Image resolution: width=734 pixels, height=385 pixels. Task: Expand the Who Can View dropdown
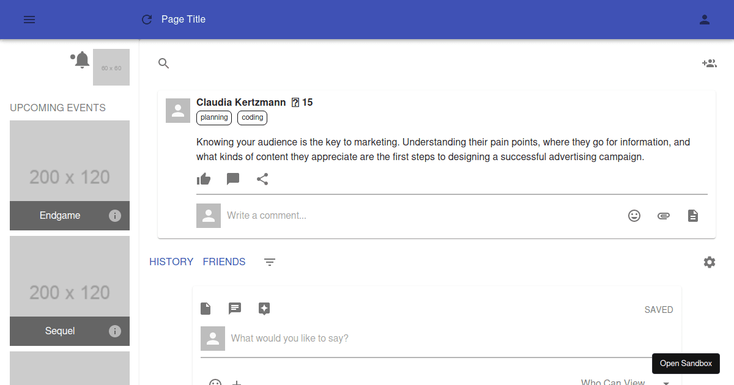[666, 382]
